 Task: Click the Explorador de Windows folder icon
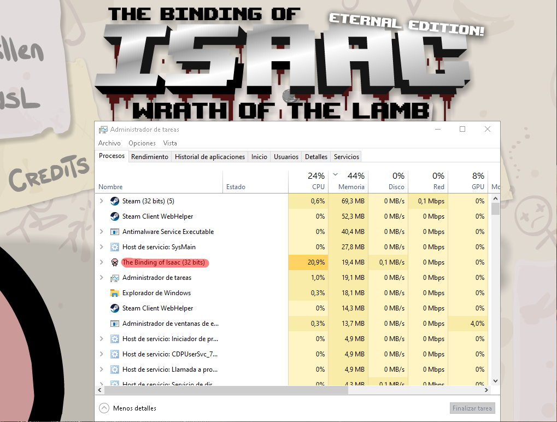tap(114, 293)
